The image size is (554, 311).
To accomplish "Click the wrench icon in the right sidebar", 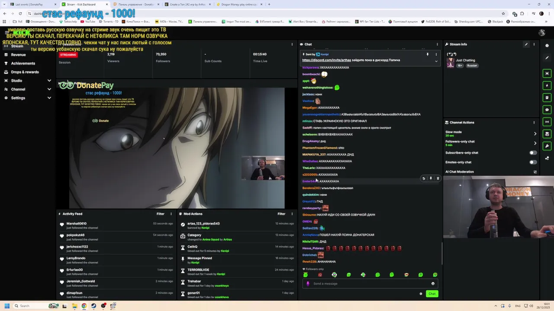I will [x=547, y=146].
